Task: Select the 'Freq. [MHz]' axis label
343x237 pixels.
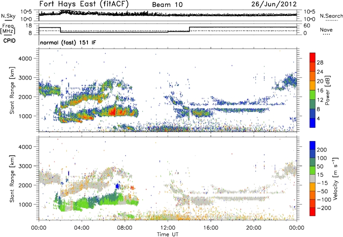Action: point(8,29)
